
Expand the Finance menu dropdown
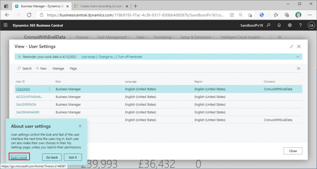[84, 37]
